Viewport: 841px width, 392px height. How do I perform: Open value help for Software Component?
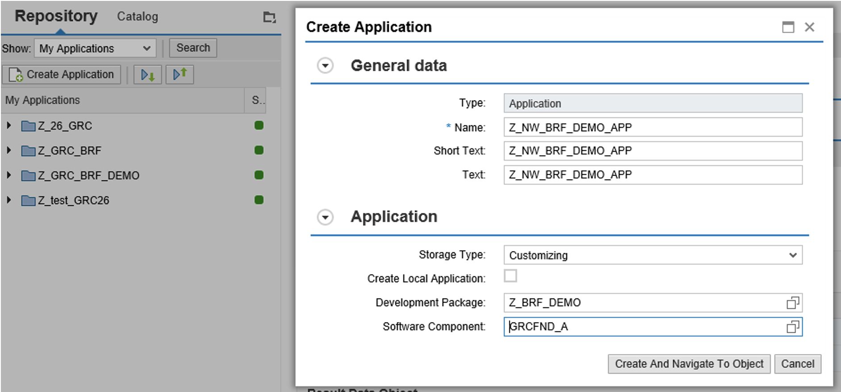(792, 327)
